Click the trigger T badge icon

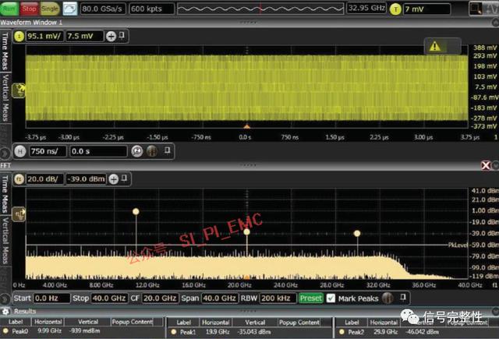pos(396,9)
